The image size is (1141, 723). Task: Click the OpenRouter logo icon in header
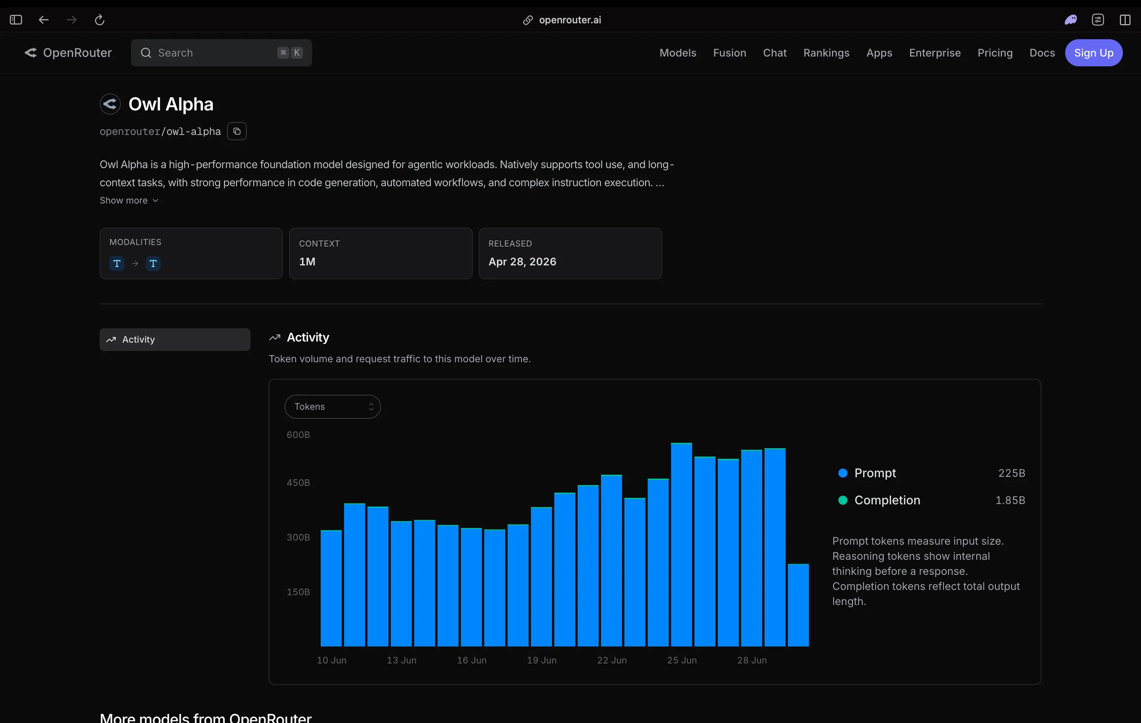31,52
